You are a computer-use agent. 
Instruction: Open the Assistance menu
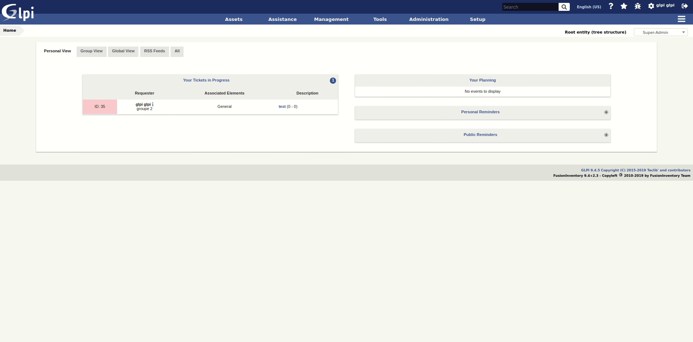(283, 19)
